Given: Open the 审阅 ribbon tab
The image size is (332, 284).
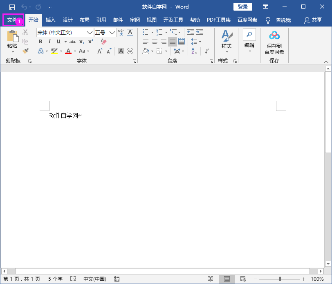Looking at the screenshot, I should (135, 20).
